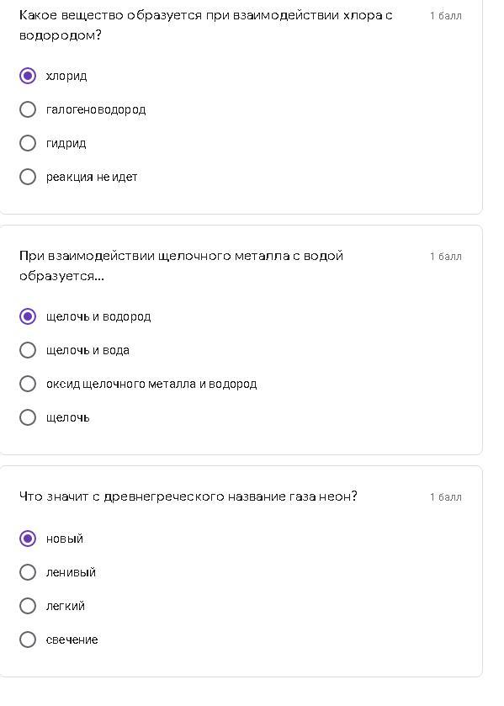Pick 'оксид щелочного металла и водород'
The image size is (504, 706).
tap(28, 384)
